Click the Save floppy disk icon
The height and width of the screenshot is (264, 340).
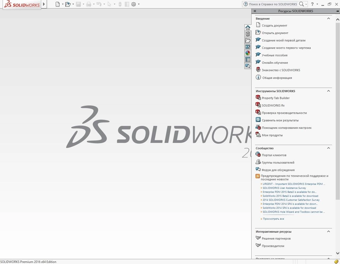(78, 4)
